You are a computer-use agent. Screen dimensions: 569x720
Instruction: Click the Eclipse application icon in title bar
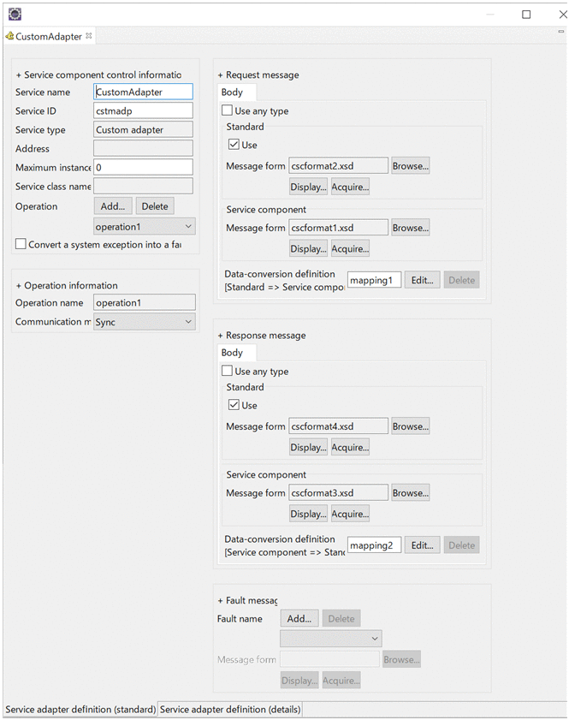[x=15, y=15]
